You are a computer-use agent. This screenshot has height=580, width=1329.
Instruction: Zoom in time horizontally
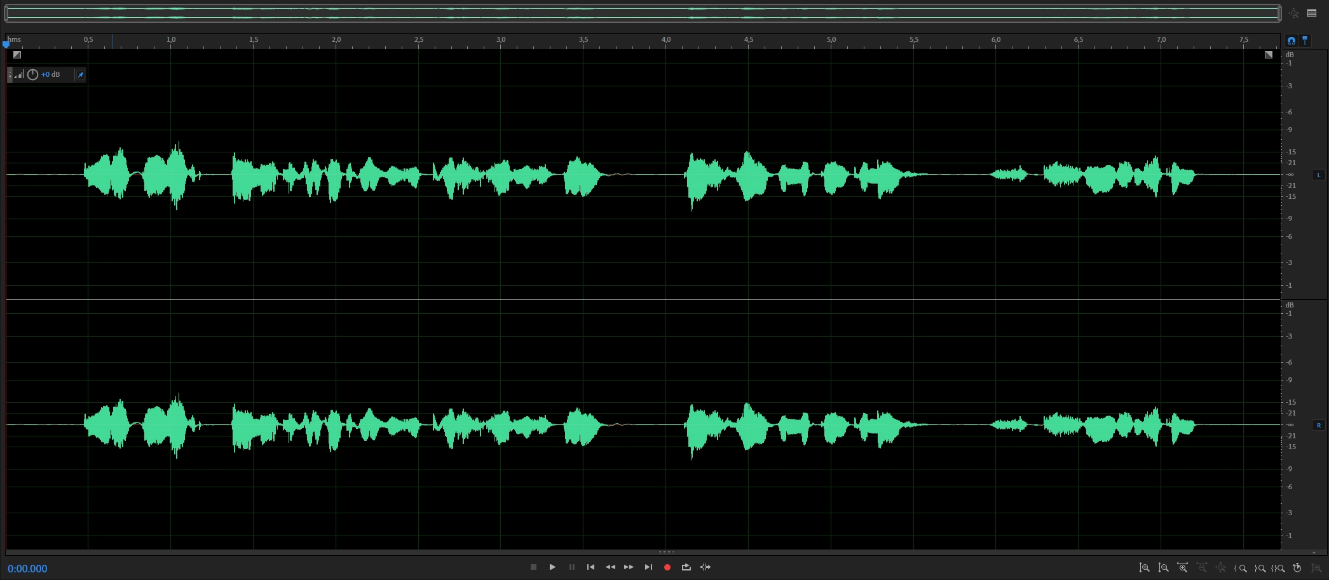(1182, 568)
